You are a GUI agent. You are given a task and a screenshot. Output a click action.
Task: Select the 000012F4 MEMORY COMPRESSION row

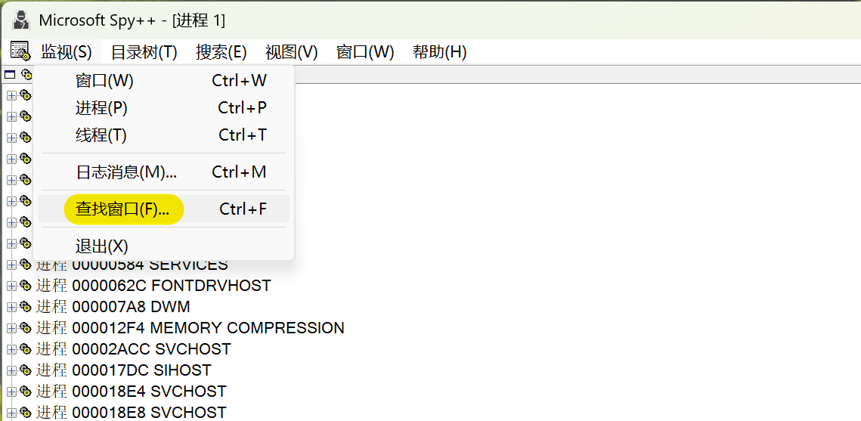(208, 328)
